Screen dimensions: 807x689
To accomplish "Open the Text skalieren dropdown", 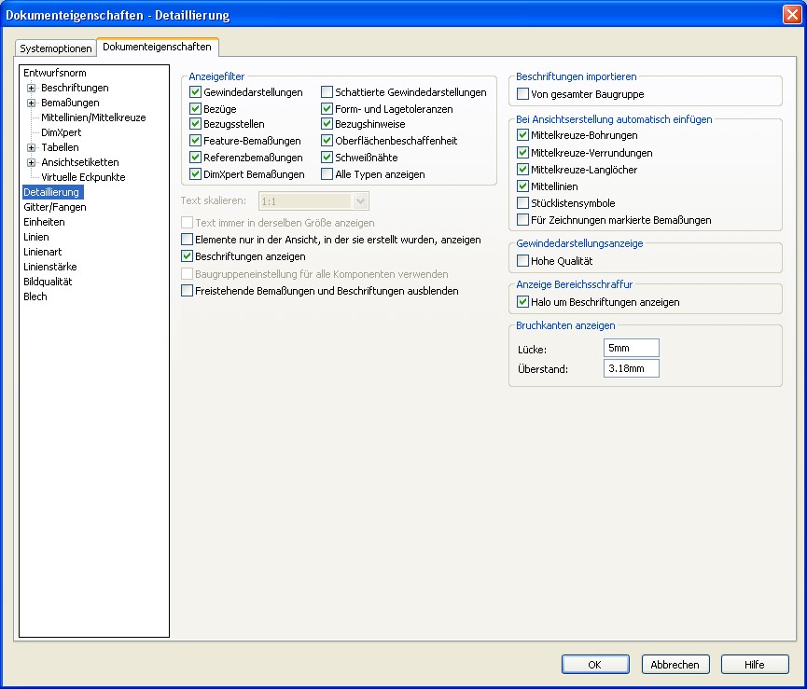I will [x=360, y=201].
